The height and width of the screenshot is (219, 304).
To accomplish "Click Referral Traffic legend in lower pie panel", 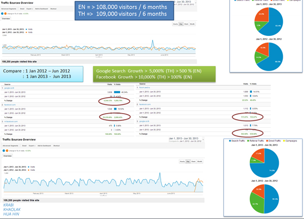I will coord(255,141).
